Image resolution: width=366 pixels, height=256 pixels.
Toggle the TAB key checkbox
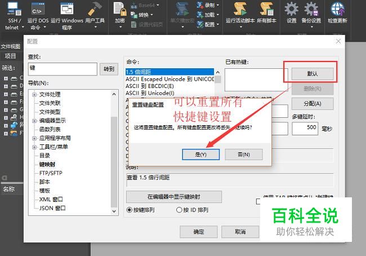[x=258, y=201]
